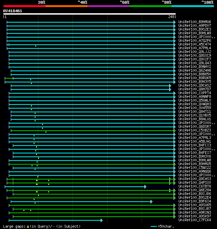Select the UniRef100_B4FEI7 label
The width and height of the screenshot is (217, 229).
195,153
